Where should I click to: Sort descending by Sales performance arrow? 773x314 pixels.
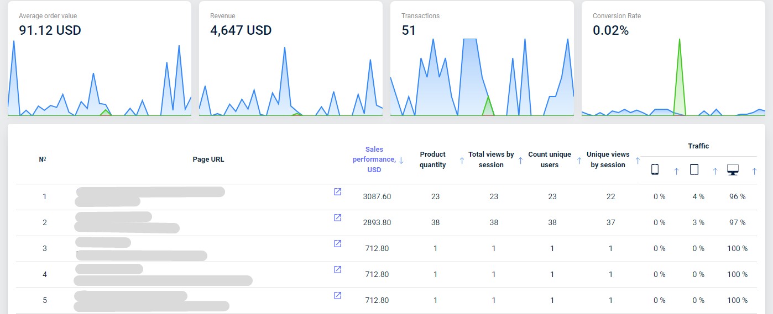(x=401, y=160)
